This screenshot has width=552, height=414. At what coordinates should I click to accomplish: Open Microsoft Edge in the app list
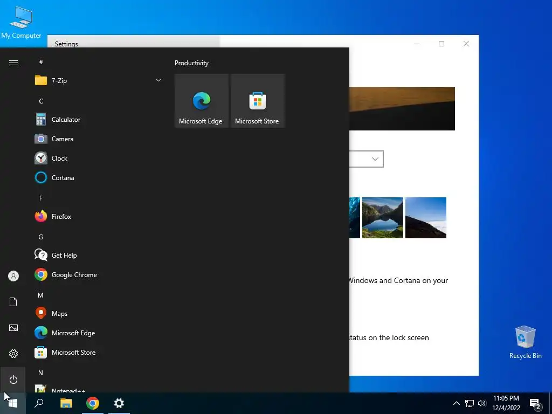click(99, 333)
